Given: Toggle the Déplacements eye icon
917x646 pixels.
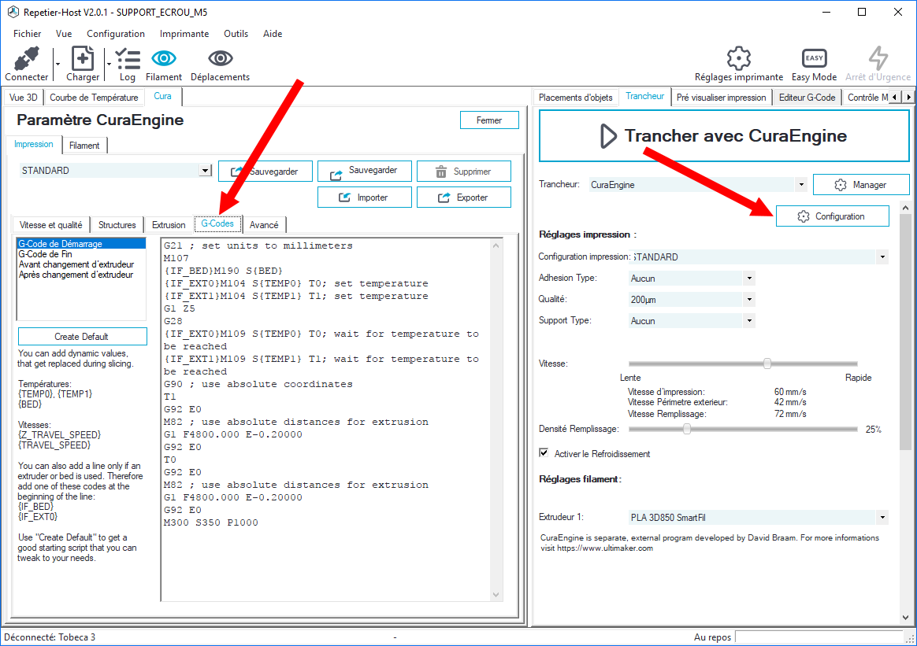Looking at the screenshot, I should point(220,59).
